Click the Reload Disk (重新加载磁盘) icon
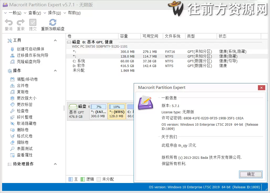270x193 pixels. [x=53, y=22]
